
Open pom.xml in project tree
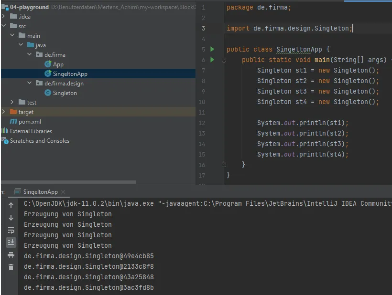pos(30,122)
